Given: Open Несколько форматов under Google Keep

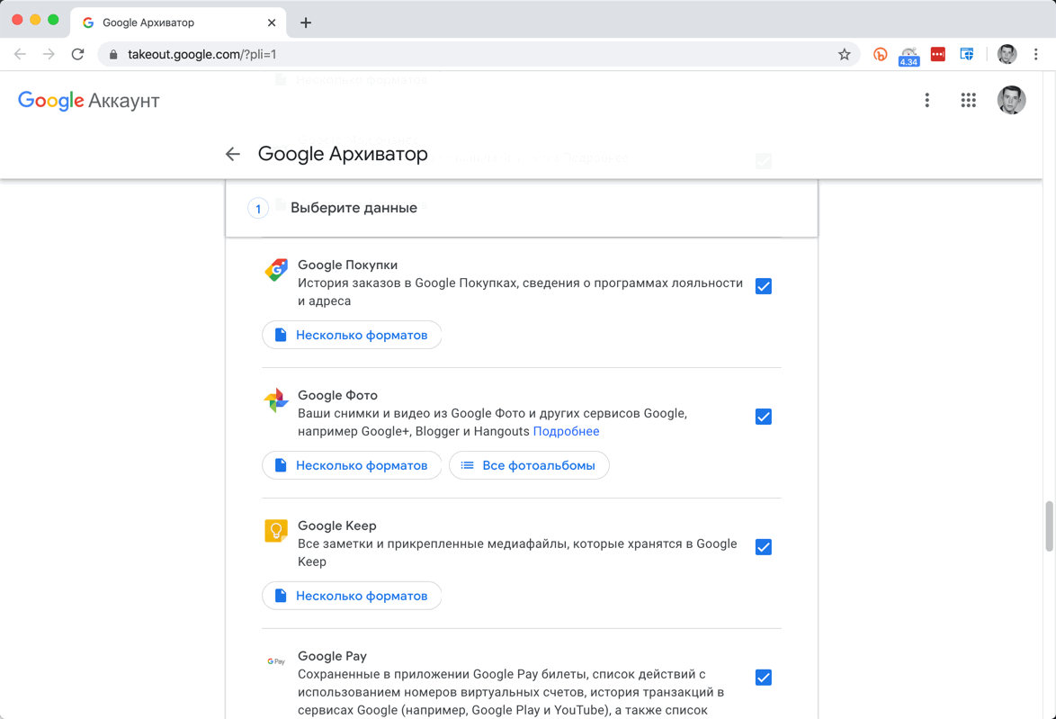Looking at the screenshot, I should [351, 596].
